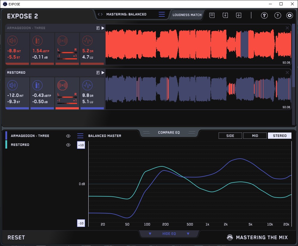The width and height of the screenshot is (298, 246).
Task: Play the Restored track
Action: [103, 72]
